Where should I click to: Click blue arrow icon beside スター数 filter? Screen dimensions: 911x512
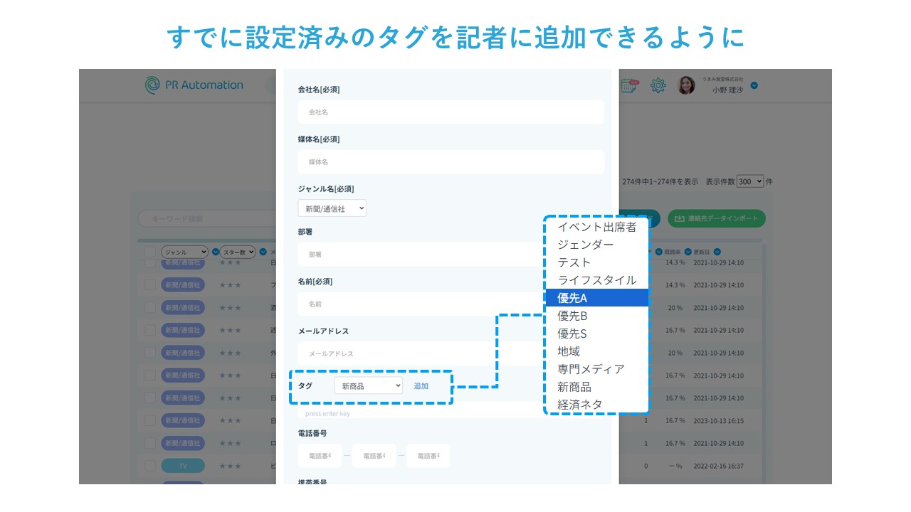[263, 252]
